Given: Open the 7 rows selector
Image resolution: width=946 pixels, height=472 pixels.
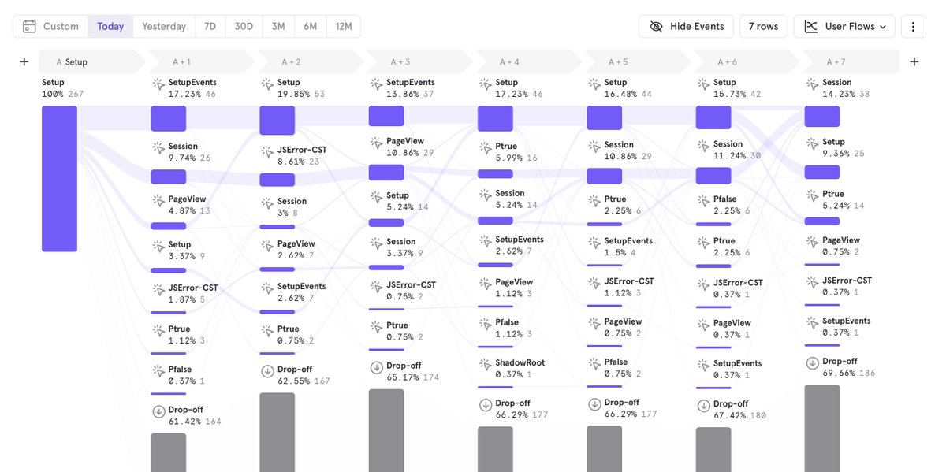Looking at the screenshot, I should (763, 26).
